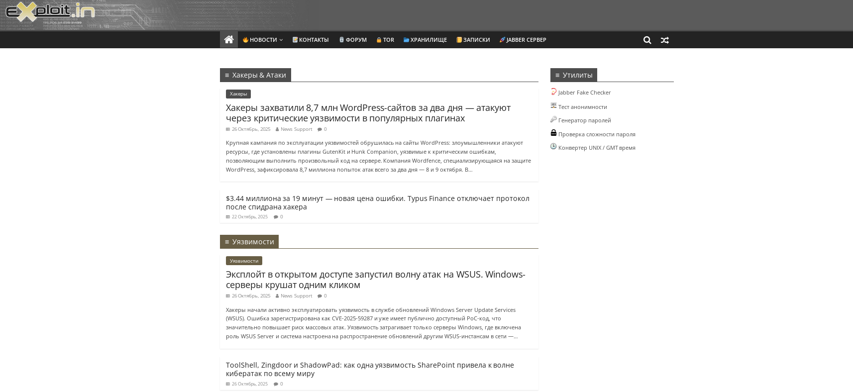Image resolution: width=853 pixels, height=392 pixels.
Task: Open the ToolShell Zingdoor ShadowPad article
Action: point(370,369)
